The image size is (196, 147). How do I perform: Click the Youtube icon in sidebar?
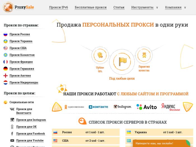12,141
